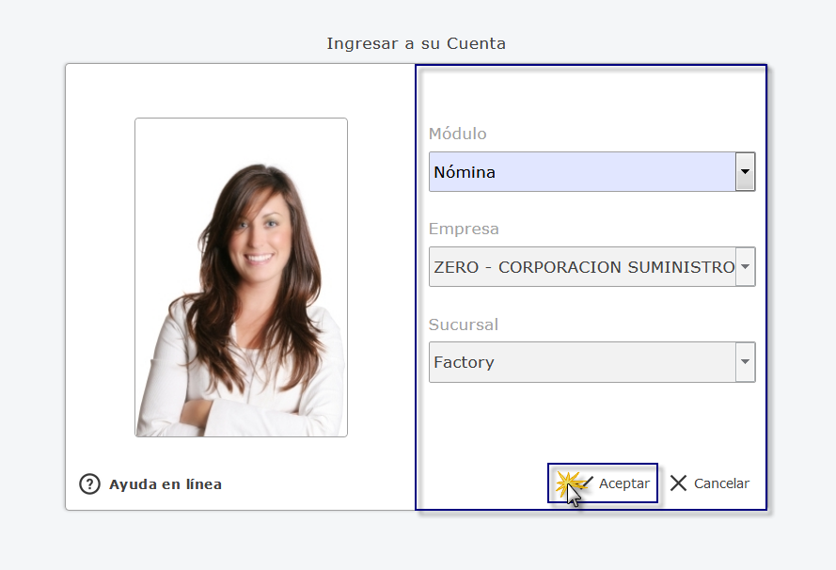Open the Módulo dropdown arrow

(745, 172)
